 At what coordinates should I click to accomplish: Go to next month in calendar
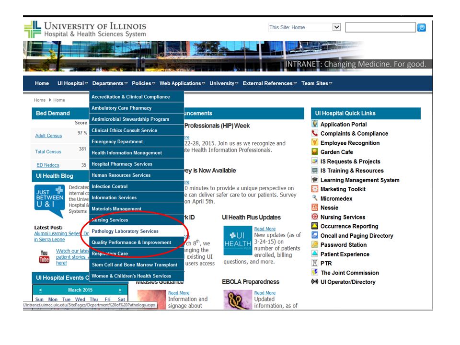[x=120, y=290]
